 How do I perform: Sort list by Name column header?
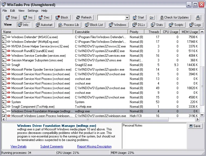[x=37, y=32]
